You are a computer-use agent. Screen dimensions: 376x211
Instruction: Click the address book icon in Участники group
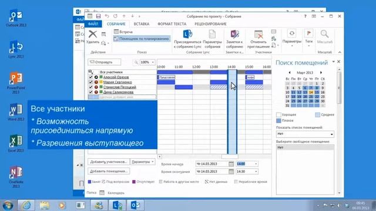click(274, 32)
